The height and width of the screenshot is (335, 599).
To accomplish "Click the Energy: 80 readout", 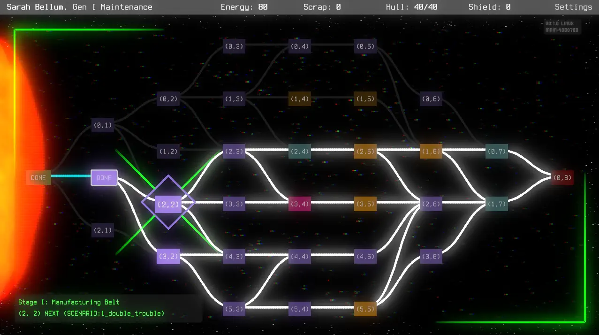I will pos(244,7).
